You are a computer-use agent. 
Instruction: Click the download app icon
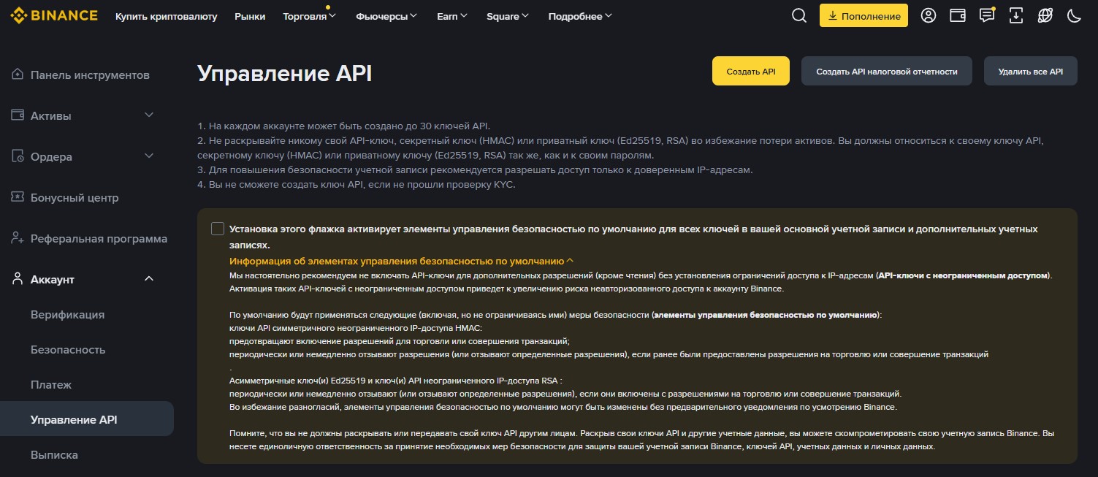point(1015,15)
